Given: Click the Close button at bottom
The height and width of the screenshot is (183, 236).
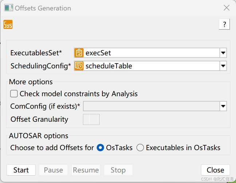Looking at the screenshot, I should [x=215, y=170].
